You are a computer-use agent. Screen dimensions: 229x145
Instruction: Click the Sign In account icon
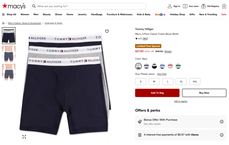coord(170,6)
